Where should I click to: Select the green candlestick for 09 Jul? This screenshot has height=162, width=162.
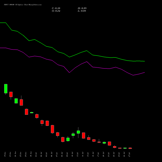pos(68,139)
